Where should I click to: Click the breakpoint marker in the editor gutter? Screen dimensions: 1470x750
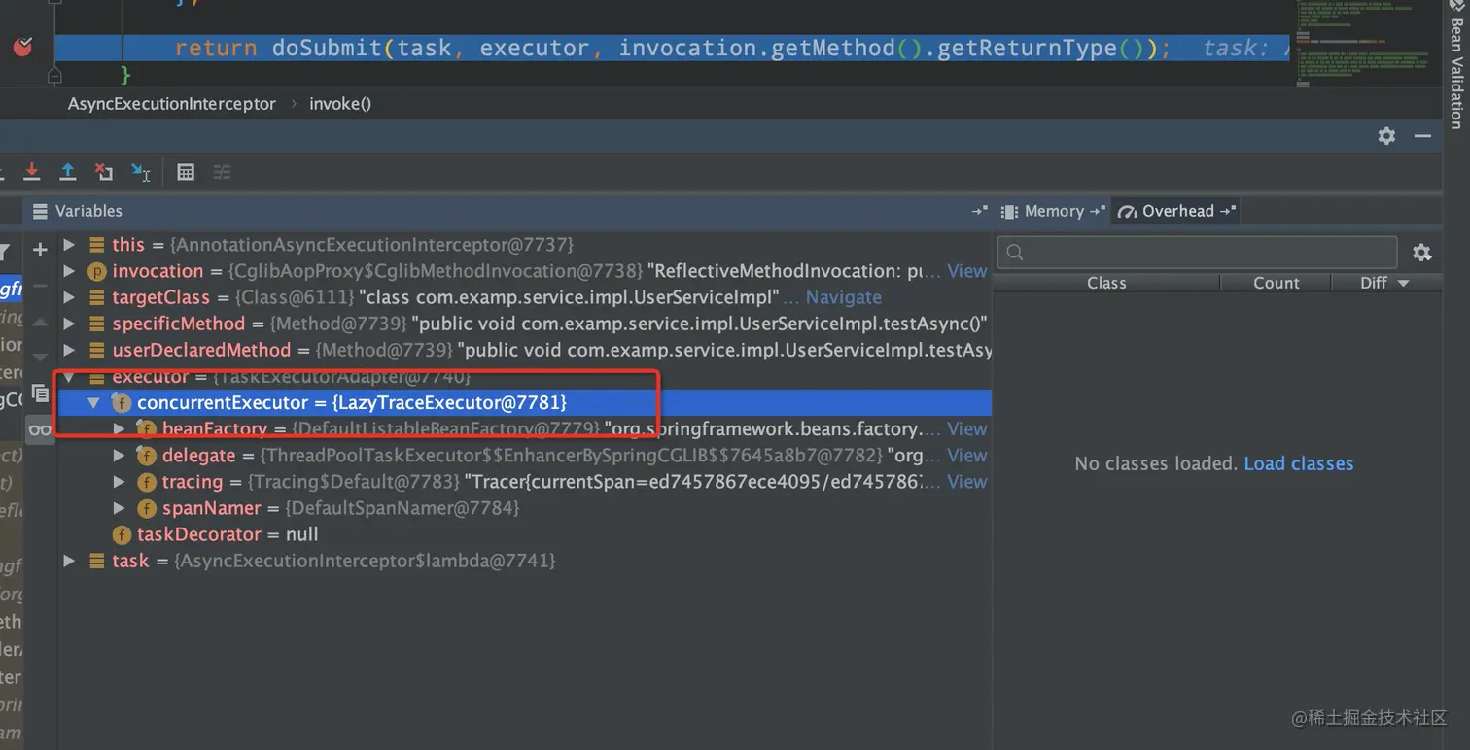click(x=22, y=46)
